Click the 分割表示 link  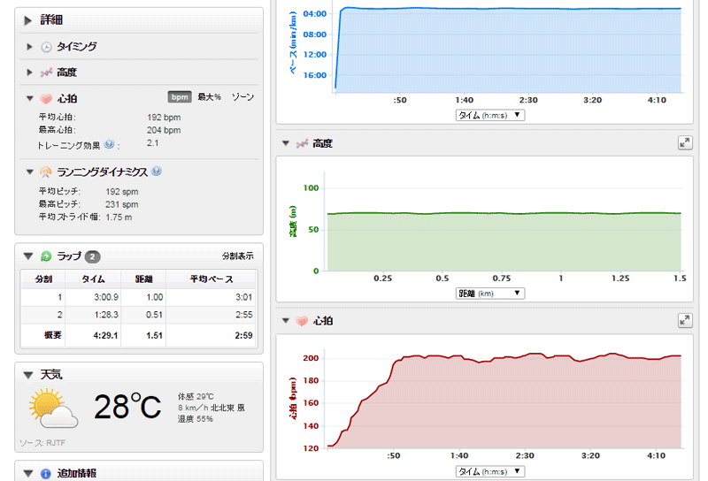click(237, 256)
